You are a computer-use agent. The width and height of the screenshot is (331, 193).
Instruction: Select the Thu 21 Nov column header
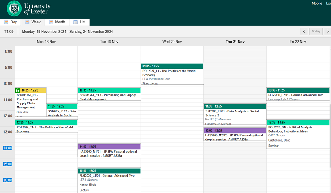(235, 42)
